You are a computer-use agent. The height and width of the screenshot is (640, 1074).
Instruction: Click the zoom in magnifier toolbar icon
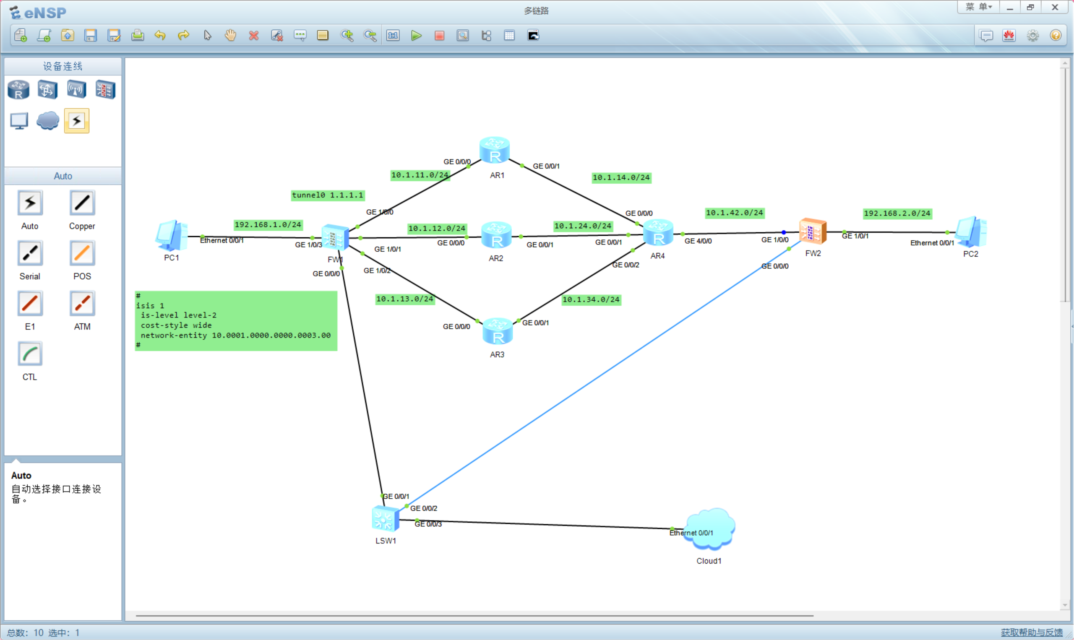347,35
